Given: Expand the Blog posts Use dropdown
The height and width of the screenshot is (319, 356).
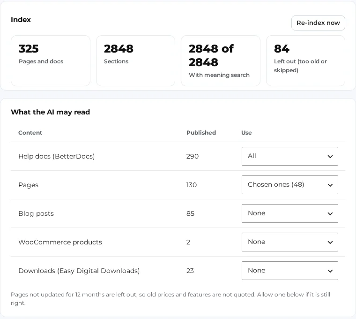Looking at the screenshot, I should tap(289, 213).
